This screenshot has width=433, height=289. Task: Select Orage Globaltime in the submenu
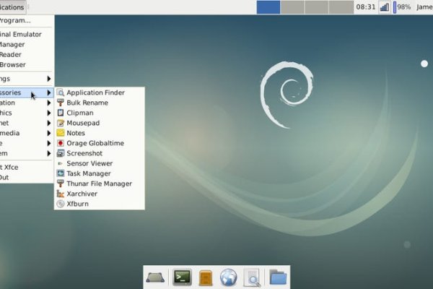click(x=95, y=143)
